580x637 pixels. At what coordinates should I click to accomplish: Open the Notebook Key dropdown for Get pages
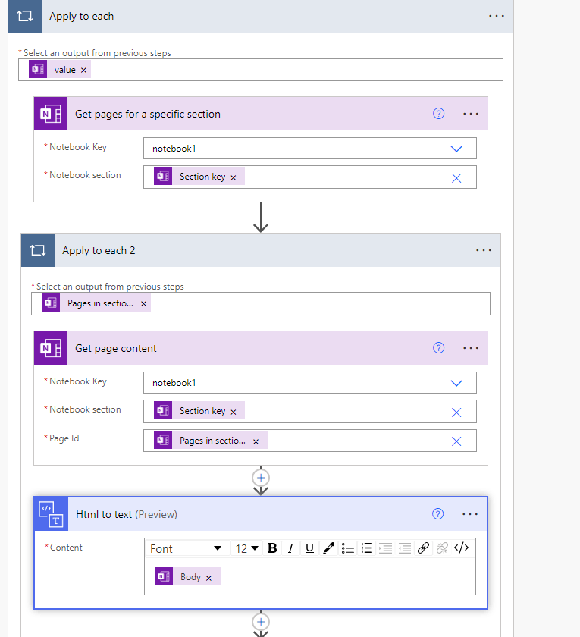pos(456,148)
